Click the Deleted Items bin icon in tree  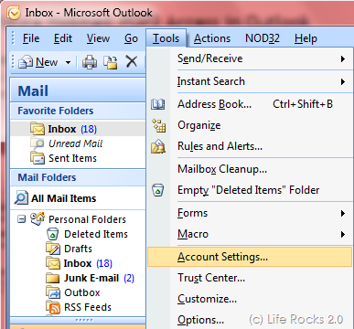point(53,234)
